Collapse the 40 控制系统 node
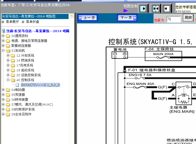Screen dimensions: 196x144 click(8, 80)
